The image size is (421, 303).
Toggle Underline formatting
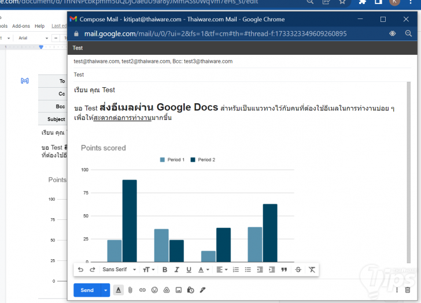[x=189, y=270]
